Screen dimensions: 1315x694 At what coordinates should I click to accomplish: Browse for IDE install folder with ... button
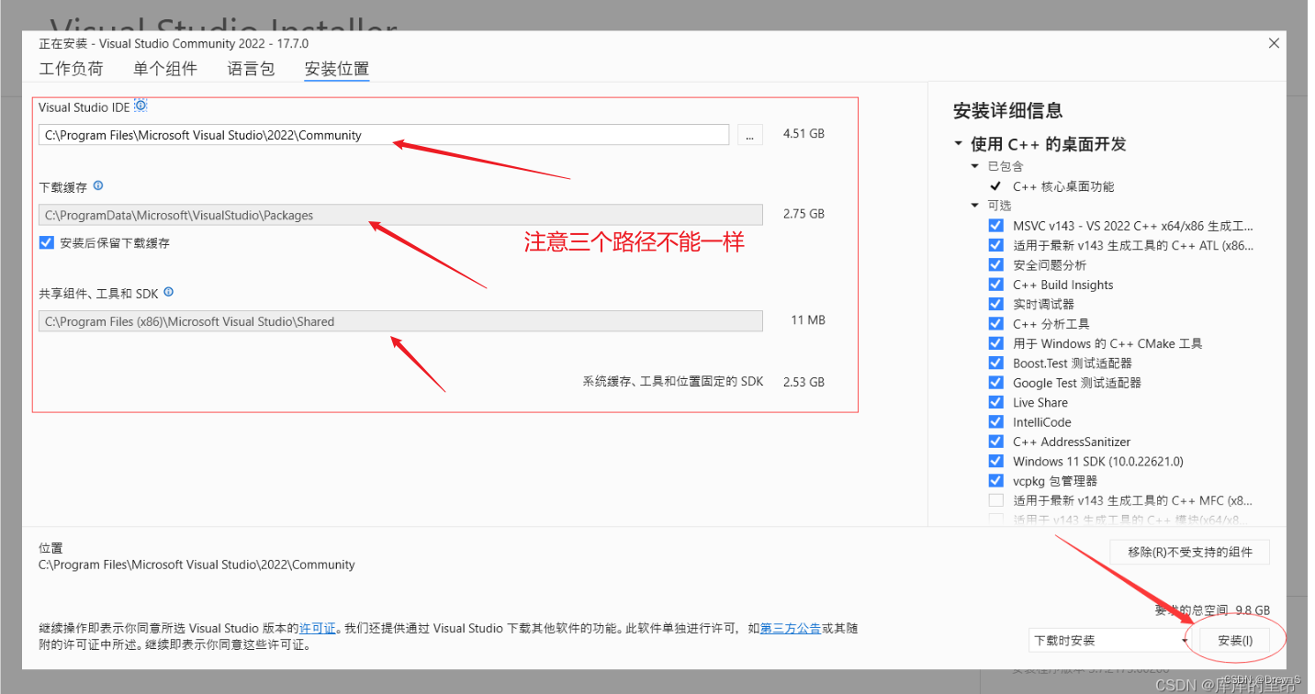coord(750,135)
